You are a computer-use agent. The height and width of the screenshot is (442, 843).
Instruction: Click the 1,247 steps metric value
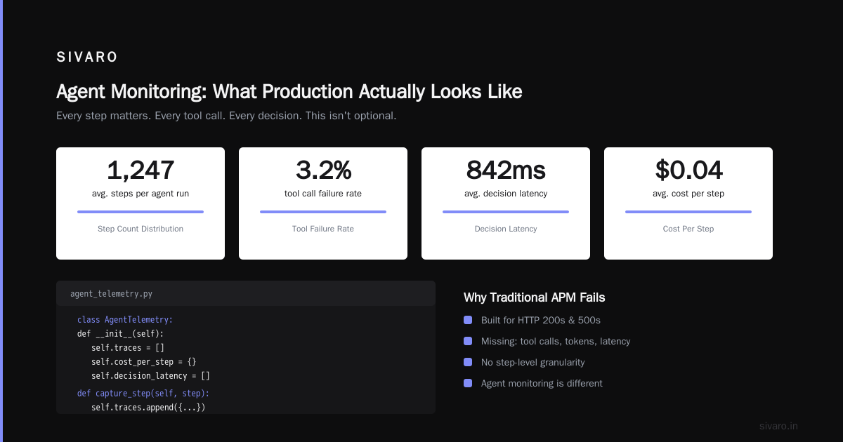coord(140,170)
